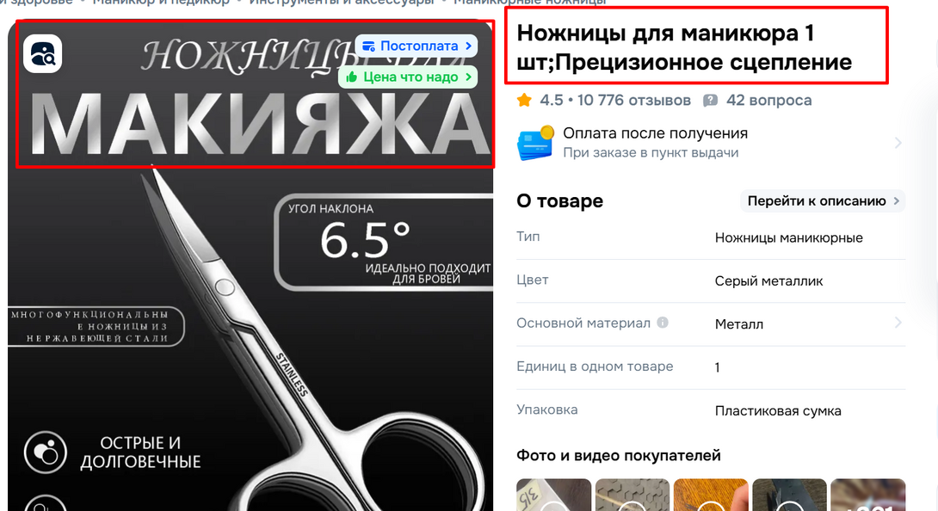
Task: Click the Маникюрные ножницы breadcrumb
Action: 530,3
